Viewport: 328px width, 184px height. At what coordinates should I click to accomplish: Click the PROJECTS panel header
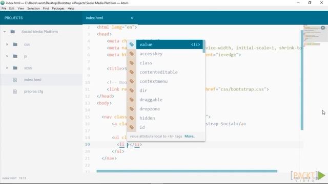point(14,18)
